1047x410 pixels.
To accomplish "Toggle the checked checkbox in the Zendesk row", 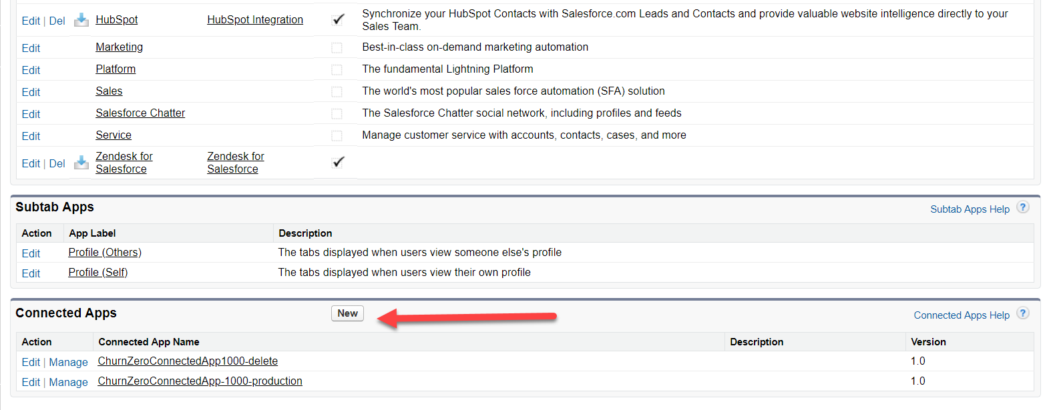I will pyautogui.click(x=338, y=163).
